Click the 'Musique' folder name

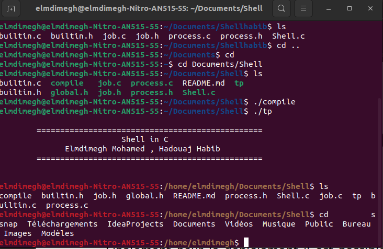click(x=279, y=224)
